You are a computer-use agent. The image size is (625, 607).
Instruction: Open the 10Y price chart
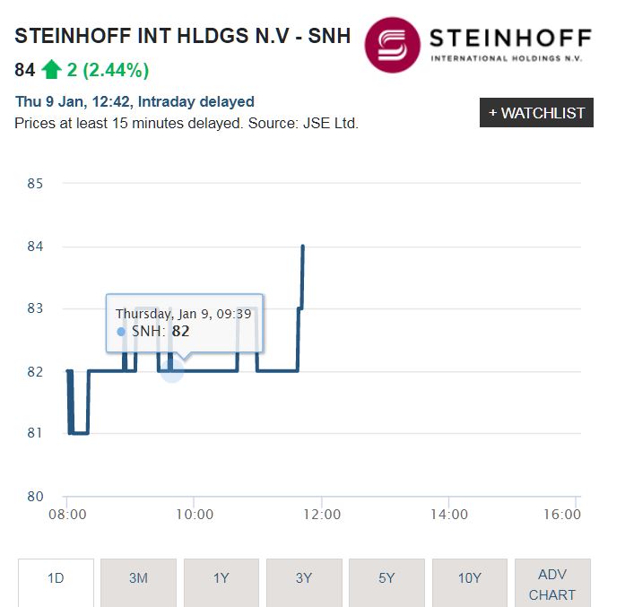pyautogui.click(x=470, y=578)
